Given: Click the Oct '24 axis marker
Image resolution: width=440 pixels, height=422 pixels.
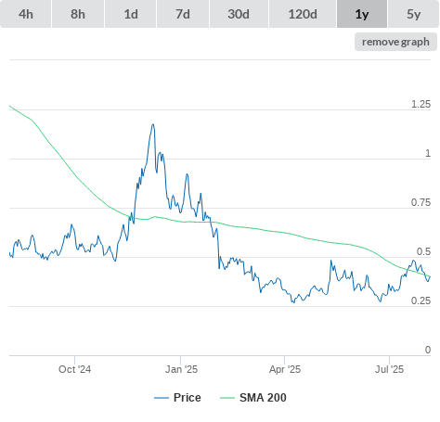Looking at the screenshot, I should pos(74,369).
